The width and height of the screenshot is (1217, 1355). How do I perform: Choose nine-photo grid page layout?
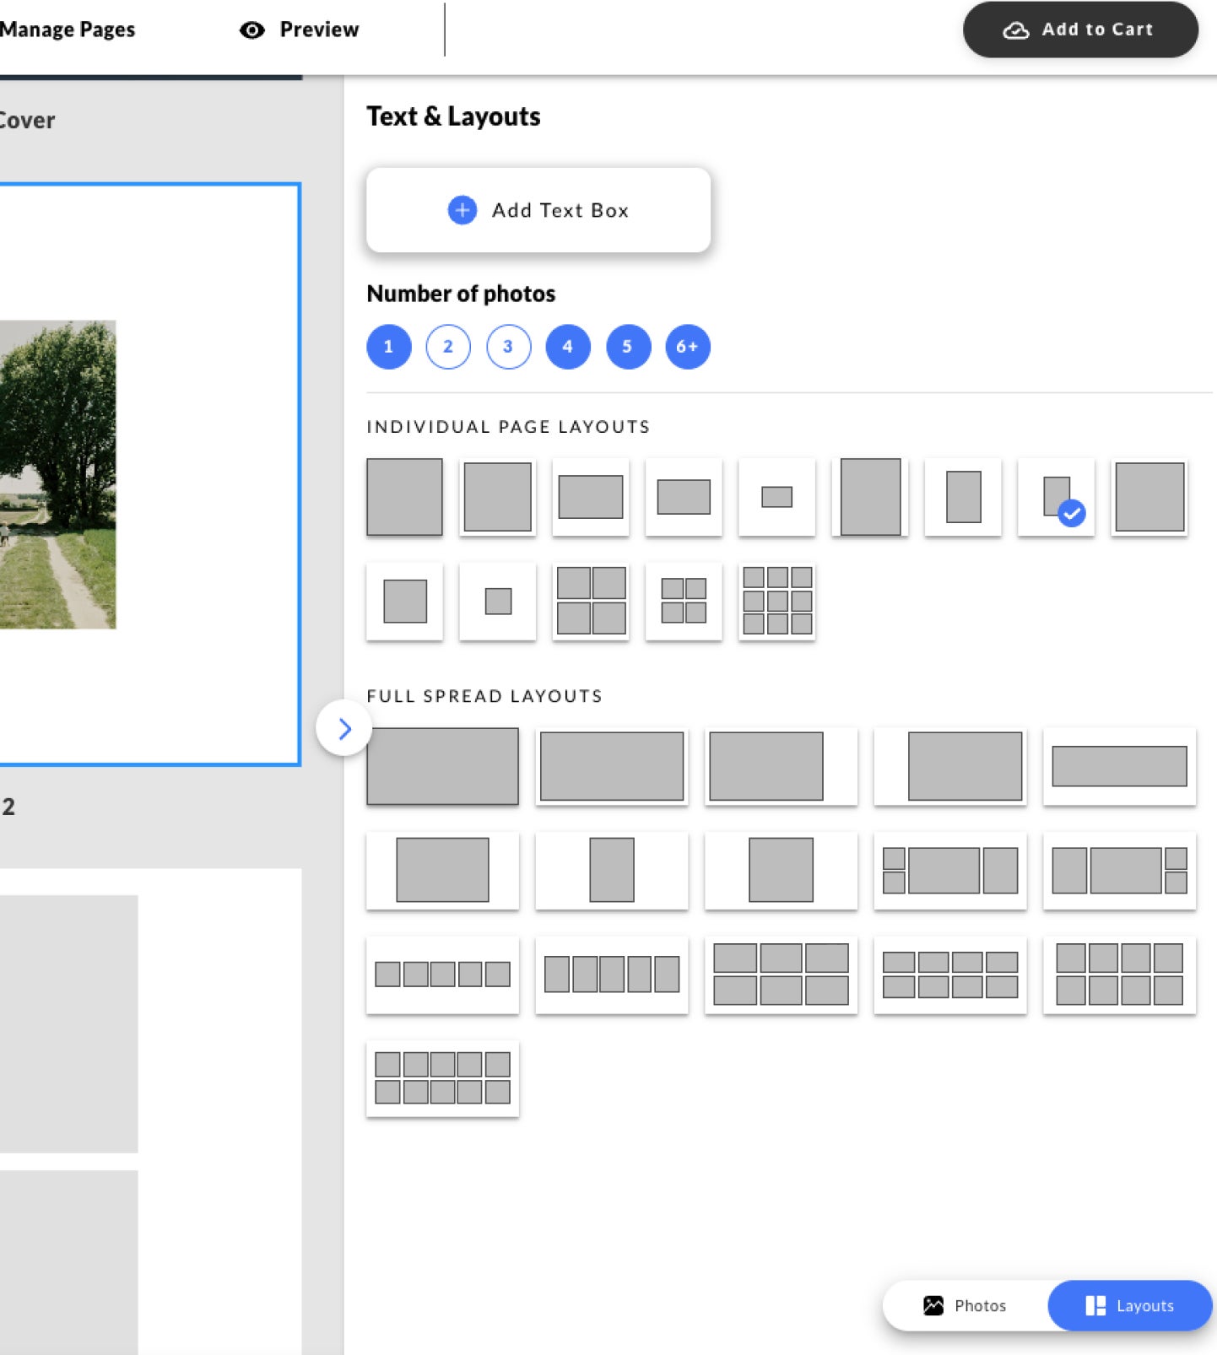tap(777, 602)
